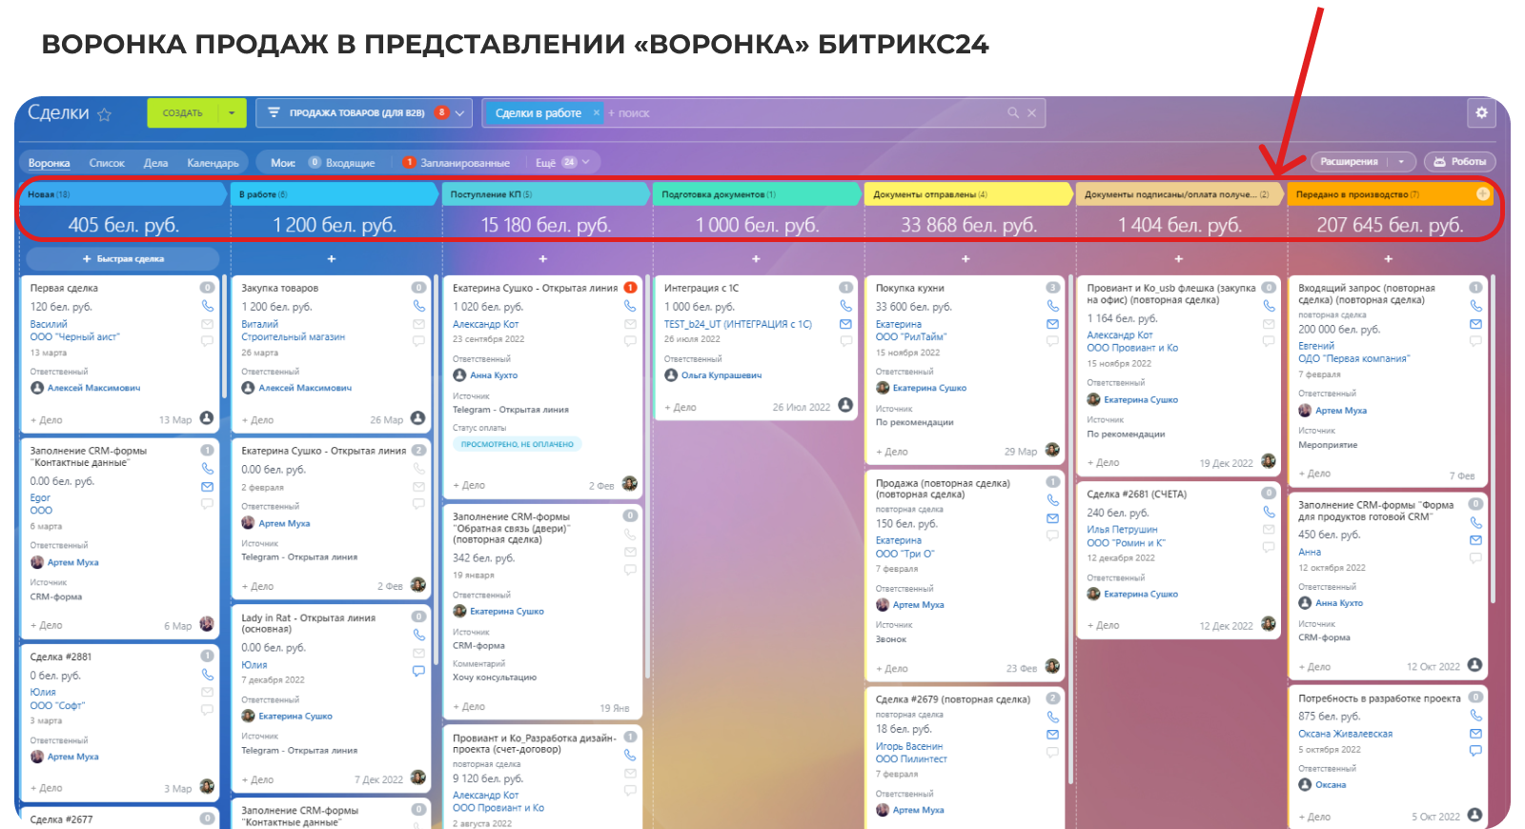Add deal with plus under 'Документы отправлены' column
This screenshot has width=1525, height=829.
click(966, 259)
